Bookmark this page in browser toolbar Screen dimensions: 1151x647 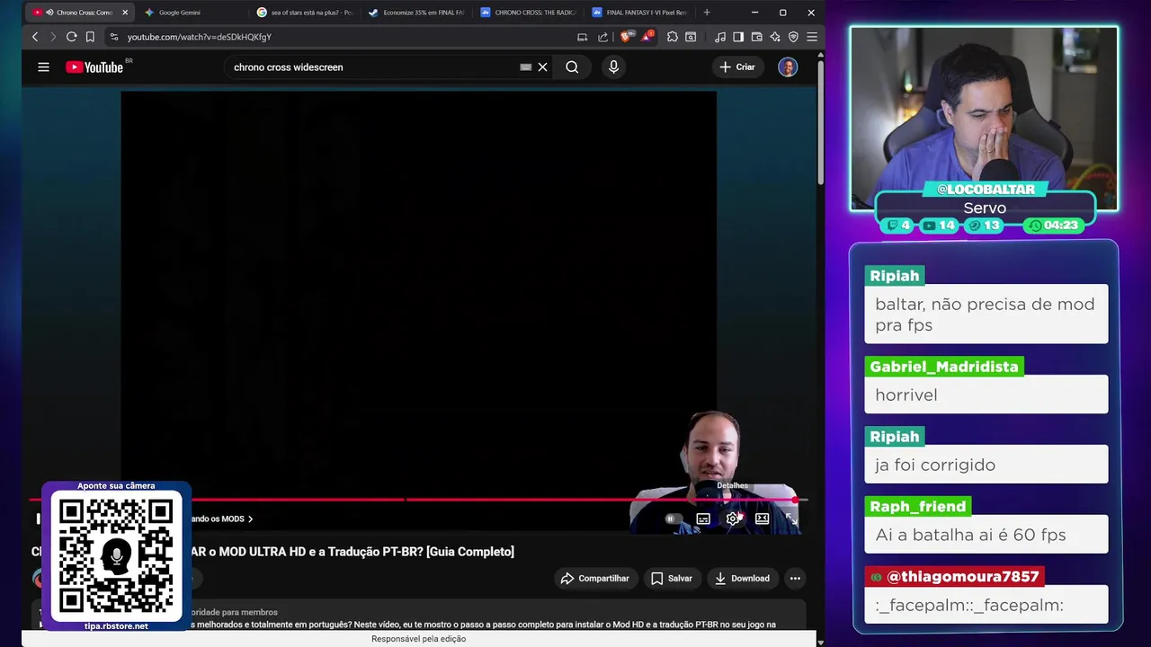pyautogui.click(x=90, y=37)
